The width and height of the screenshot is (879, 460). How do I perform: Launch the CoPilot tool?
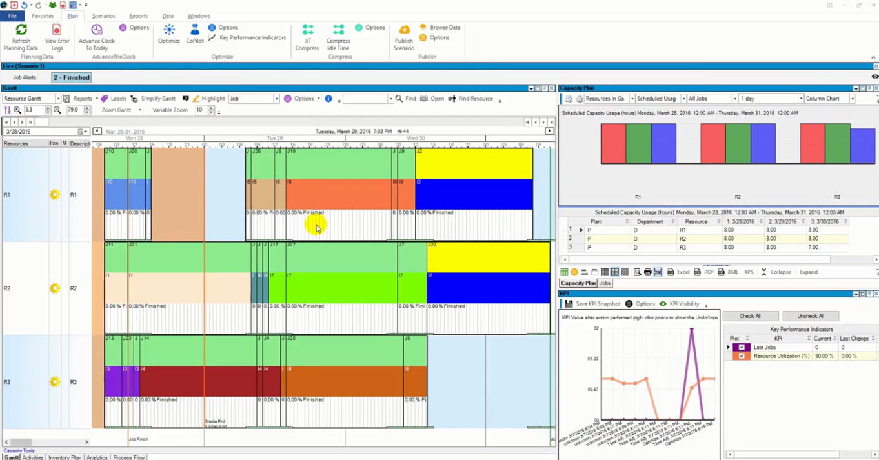[194, 34]
